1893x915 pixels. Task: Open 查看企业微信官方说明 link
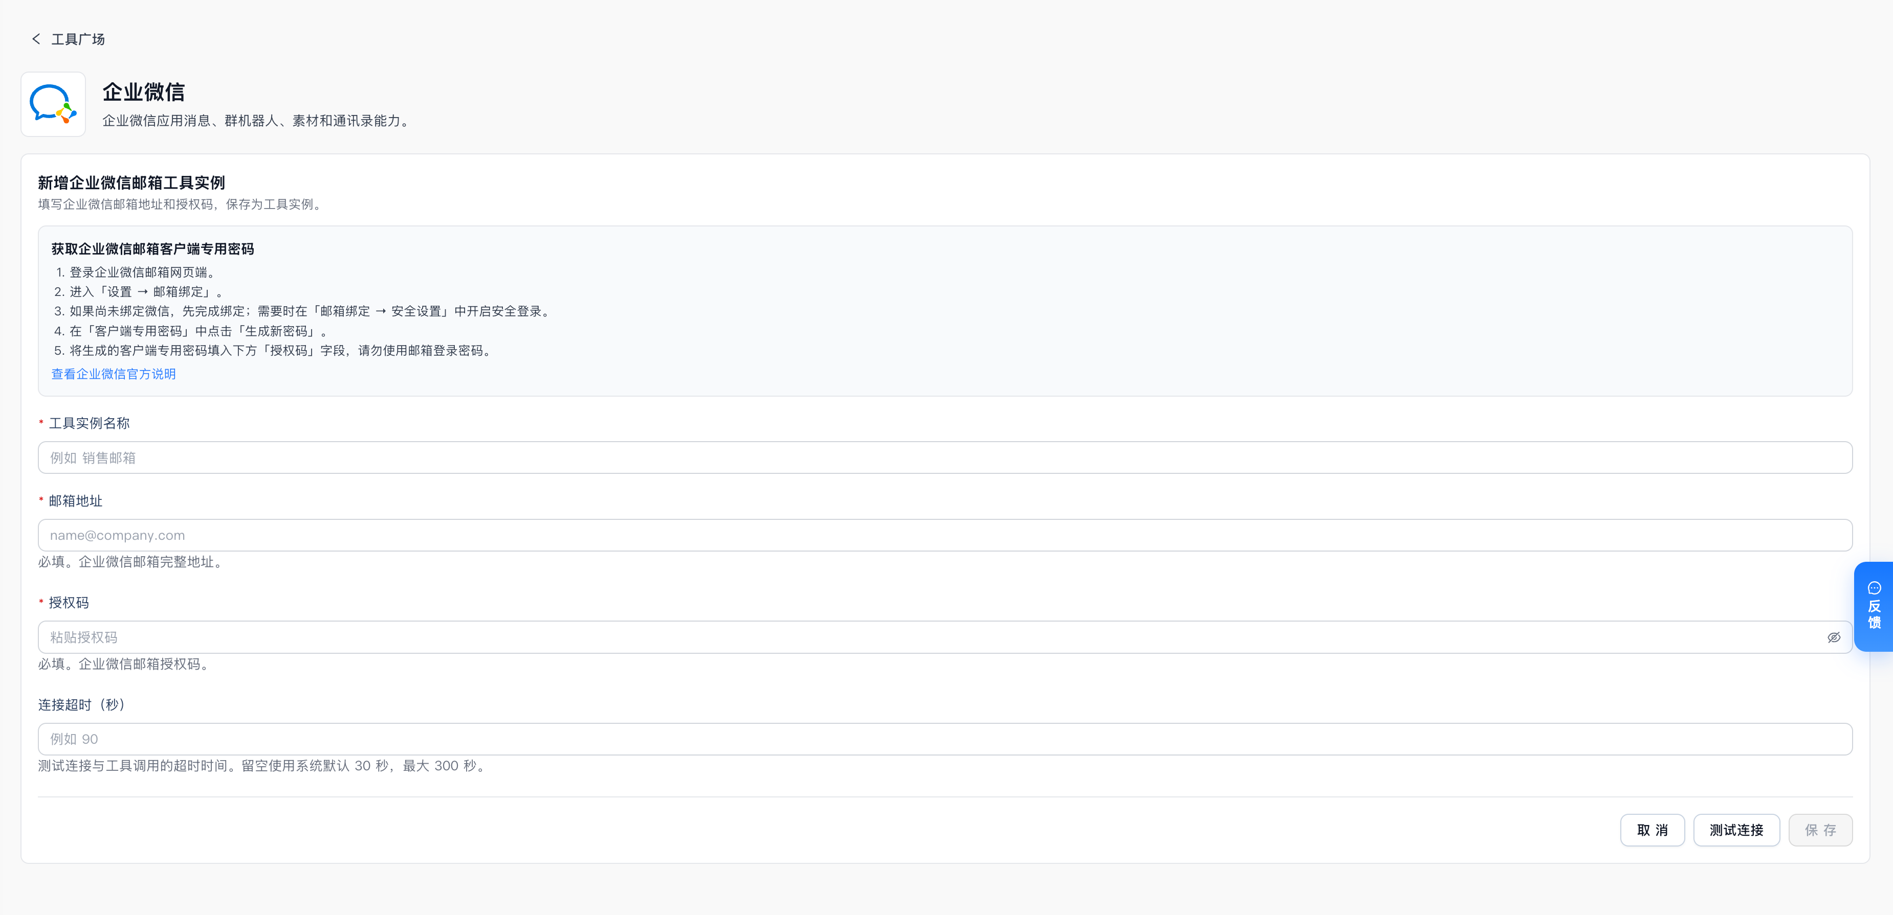(113, 374)
